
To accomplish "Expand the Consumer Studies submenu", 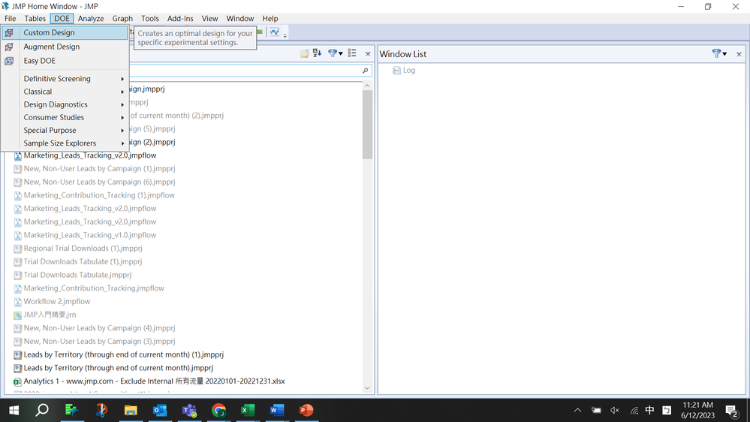I will coord(65,117).
